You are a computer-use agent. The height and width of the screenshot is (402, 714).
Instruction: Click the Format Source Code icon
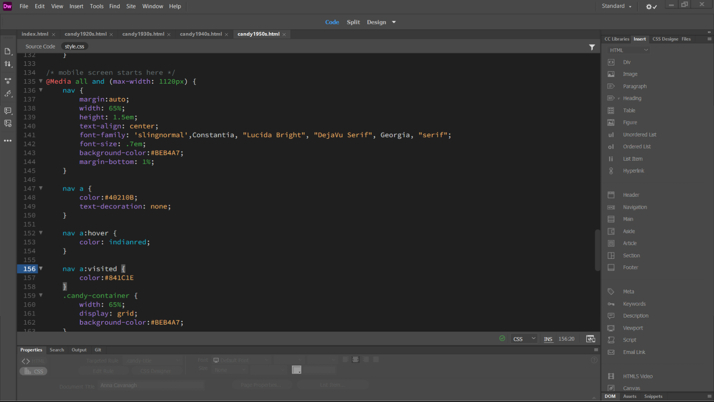click(7, 94)
